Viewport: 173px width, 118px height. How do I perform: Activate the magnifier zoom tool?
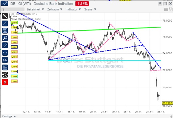[5, 38]
